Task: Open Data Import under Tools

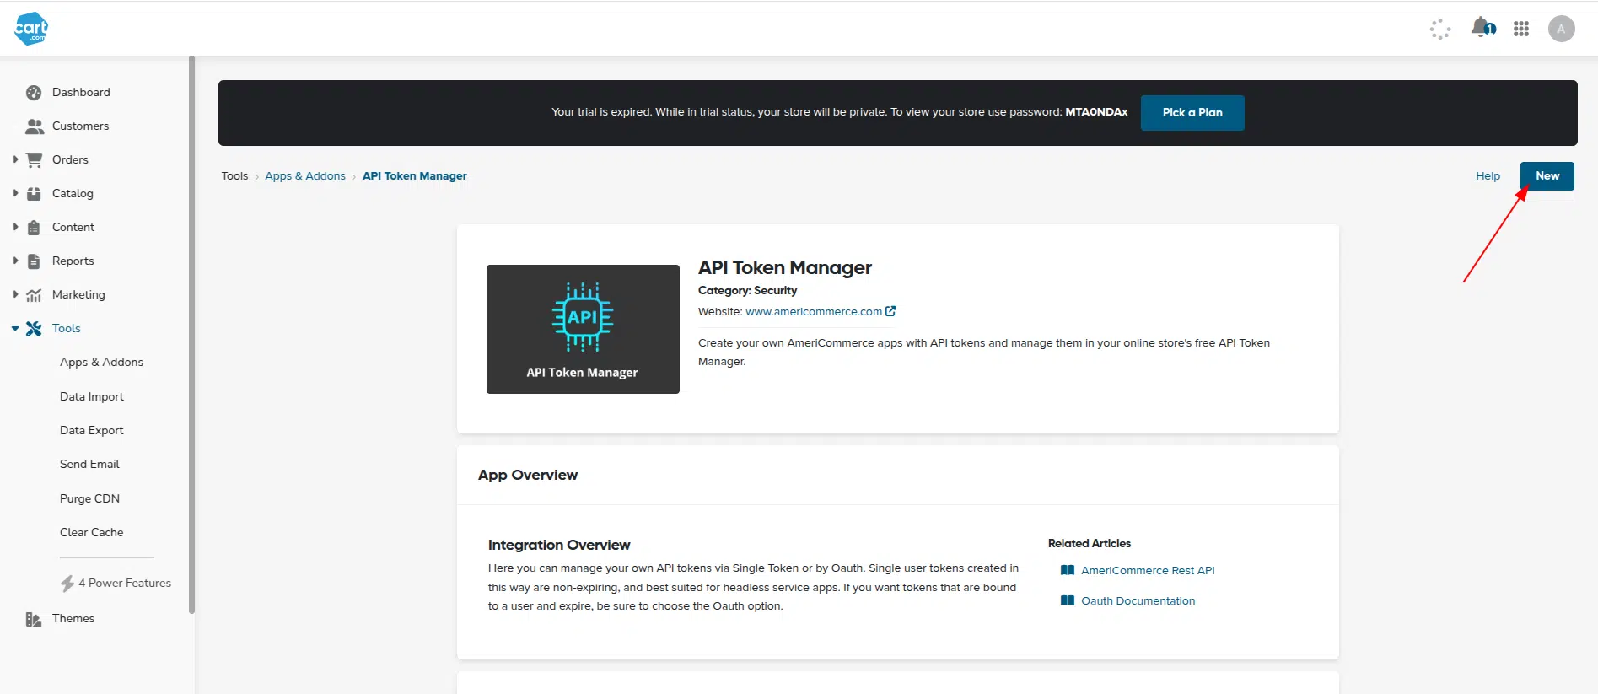Action: 92,396
